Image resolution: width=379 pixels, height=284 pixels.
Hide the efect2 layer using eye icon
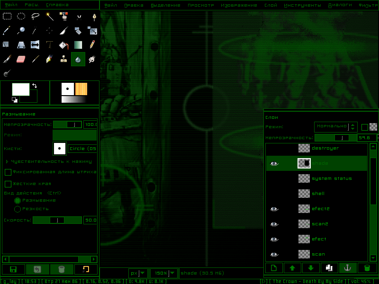click(274, 209)
